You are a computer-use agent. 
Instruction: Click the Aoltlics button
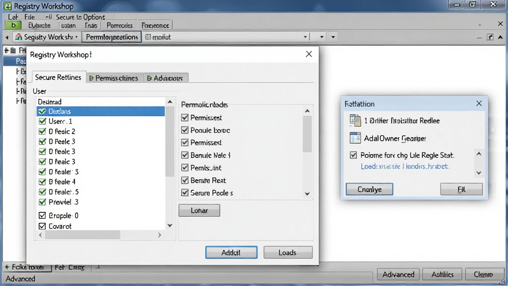click(442, 274)
